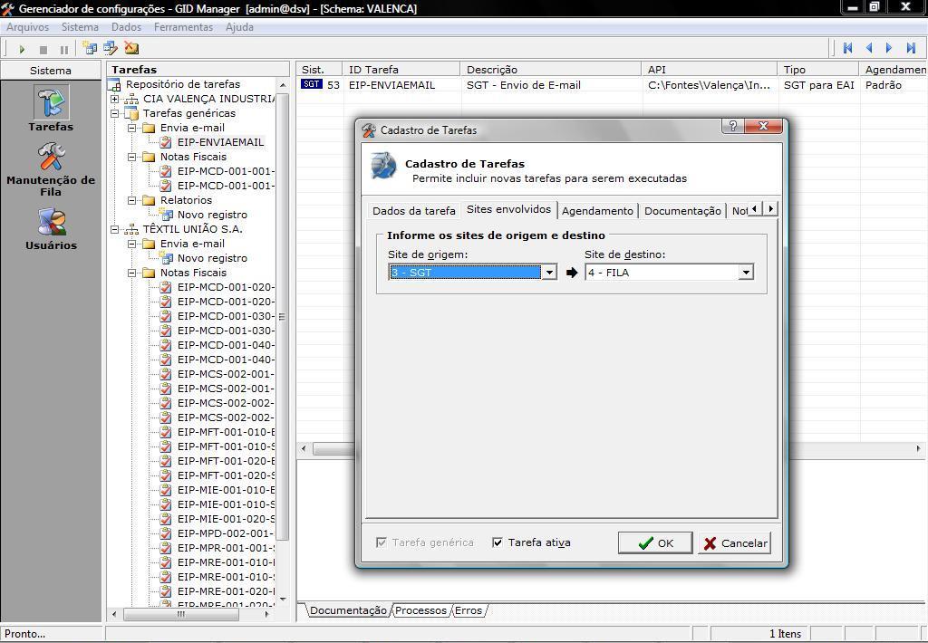928x643 pixels.
Task: Open the Site de origem dropdown
Action: pos(548,273)
